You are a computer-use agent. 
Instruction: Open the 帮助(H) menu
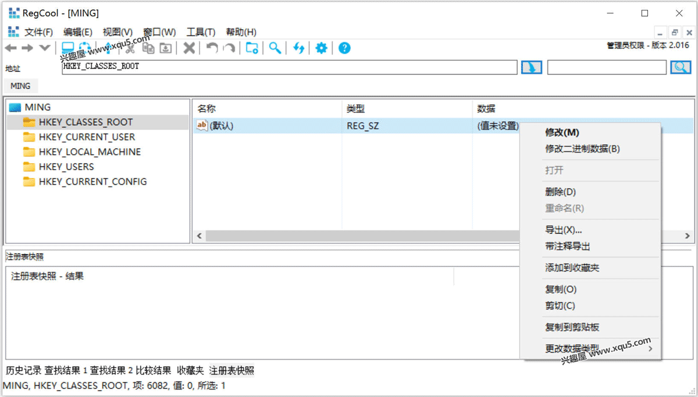(241, 33)
